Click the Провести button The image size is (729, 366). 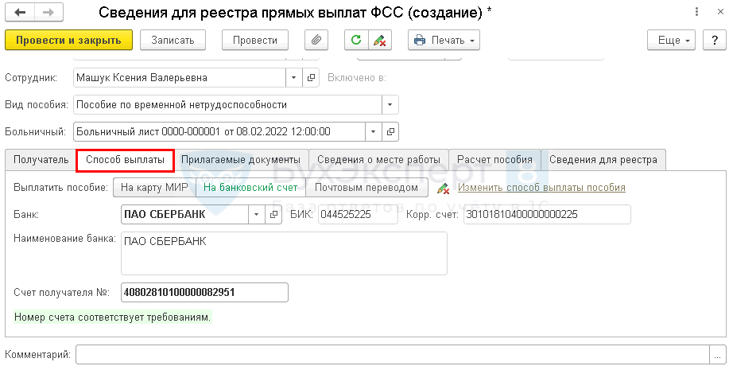255,40
